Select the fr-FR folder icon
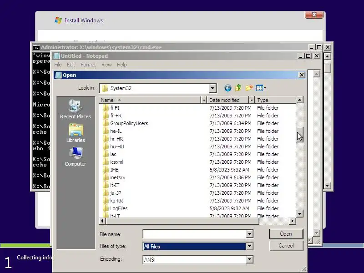The height and width of the screenshot is (273, 364). coord(106,116)
